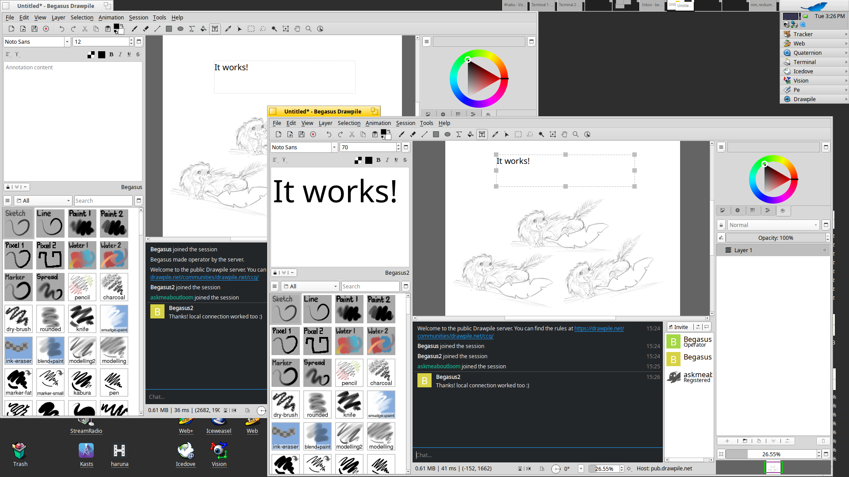The width and height of the screenshot is (849, 477).
Task: Select the color picker tool in front window
Action: pos(495,134)
